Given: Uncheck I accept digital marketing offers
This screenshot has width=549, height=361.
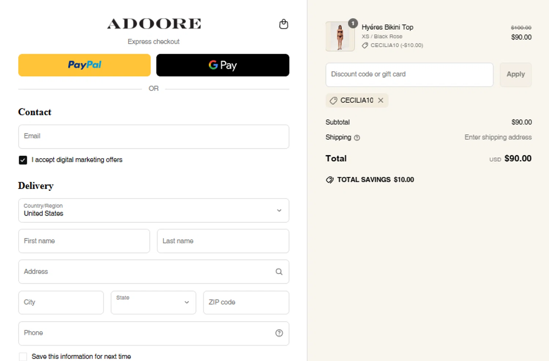Looking at the screenshot, I should tap(23, 160).
